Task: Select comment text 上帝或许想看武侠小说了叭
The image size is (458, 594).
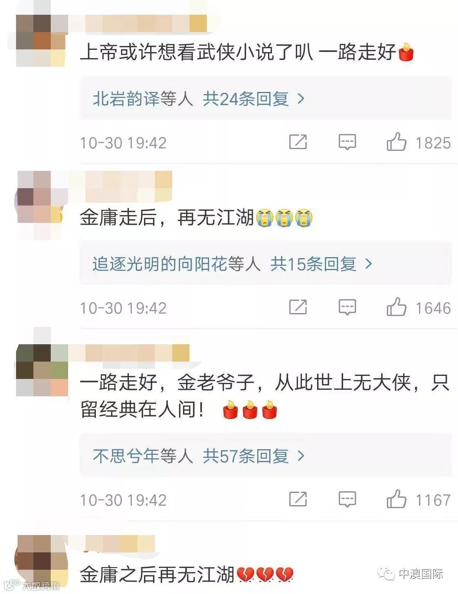Action: pos(196,52)
